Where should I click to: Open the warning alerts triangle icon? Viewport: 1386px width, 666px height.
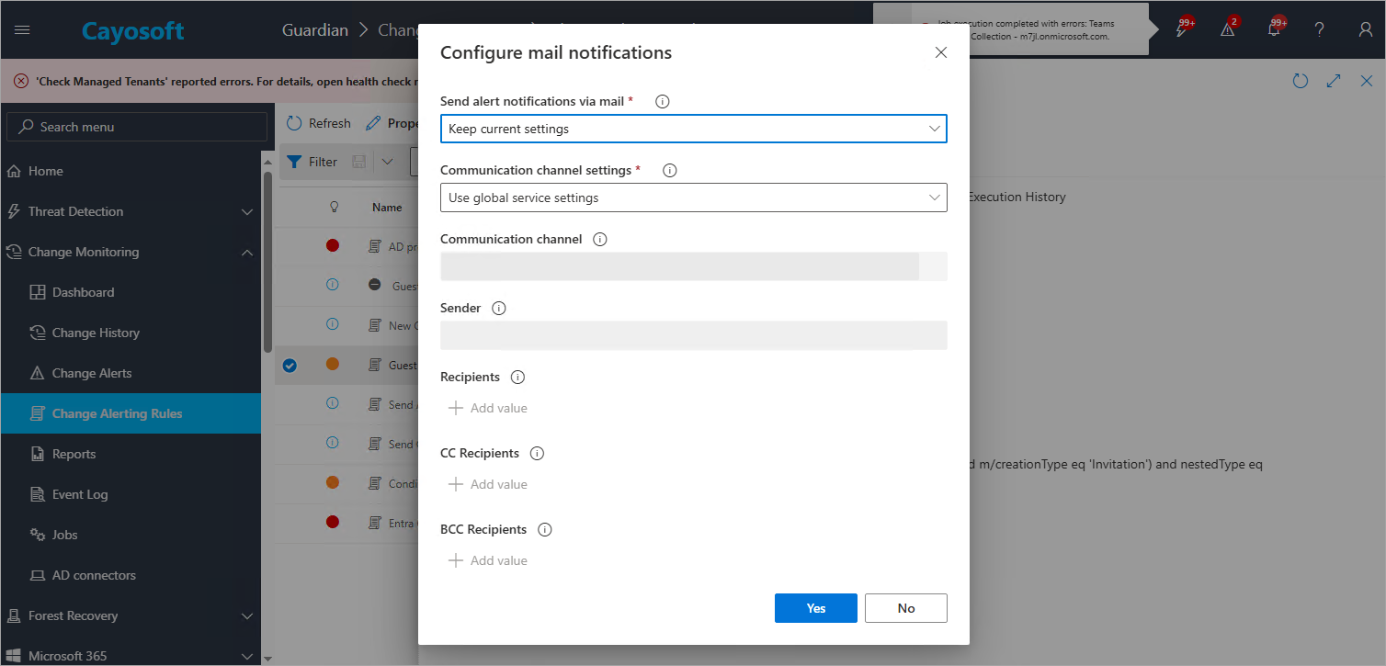coord(1228,30)
